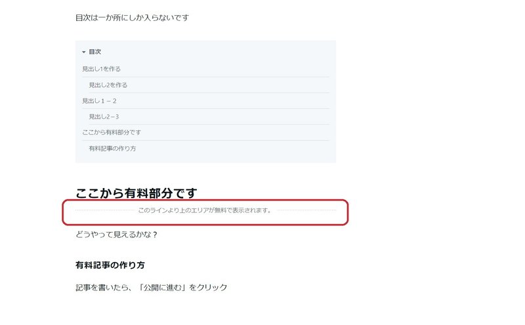The image size is (525, 325).
Task: Click the red highlighted frame border
Action: [205, 201]
